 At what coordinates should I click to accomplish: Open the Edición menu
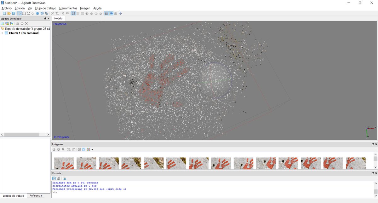click(20, 8)
